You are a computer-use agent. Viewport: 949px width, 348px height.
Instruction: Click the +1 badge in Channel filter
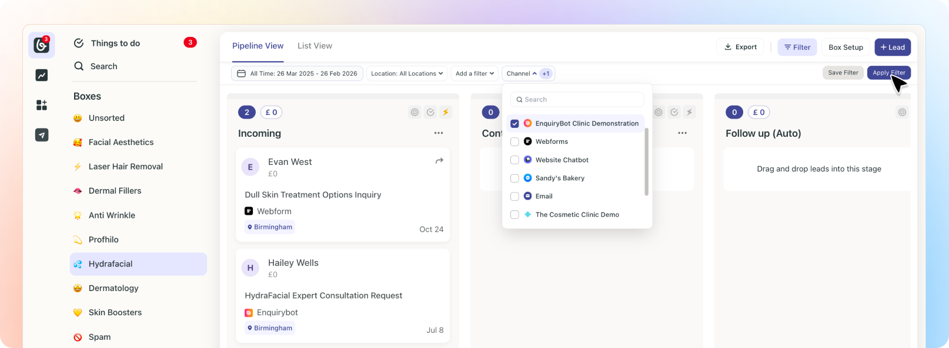click(x=546, y=74)
